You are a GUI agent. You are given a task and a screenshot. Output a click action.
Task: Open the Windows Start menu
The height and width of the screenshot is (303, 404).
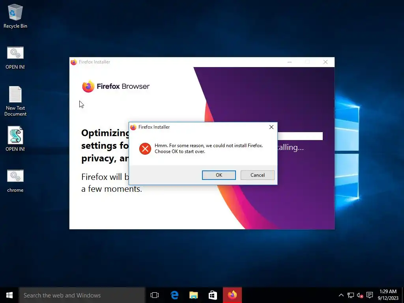tap(9, 295)
